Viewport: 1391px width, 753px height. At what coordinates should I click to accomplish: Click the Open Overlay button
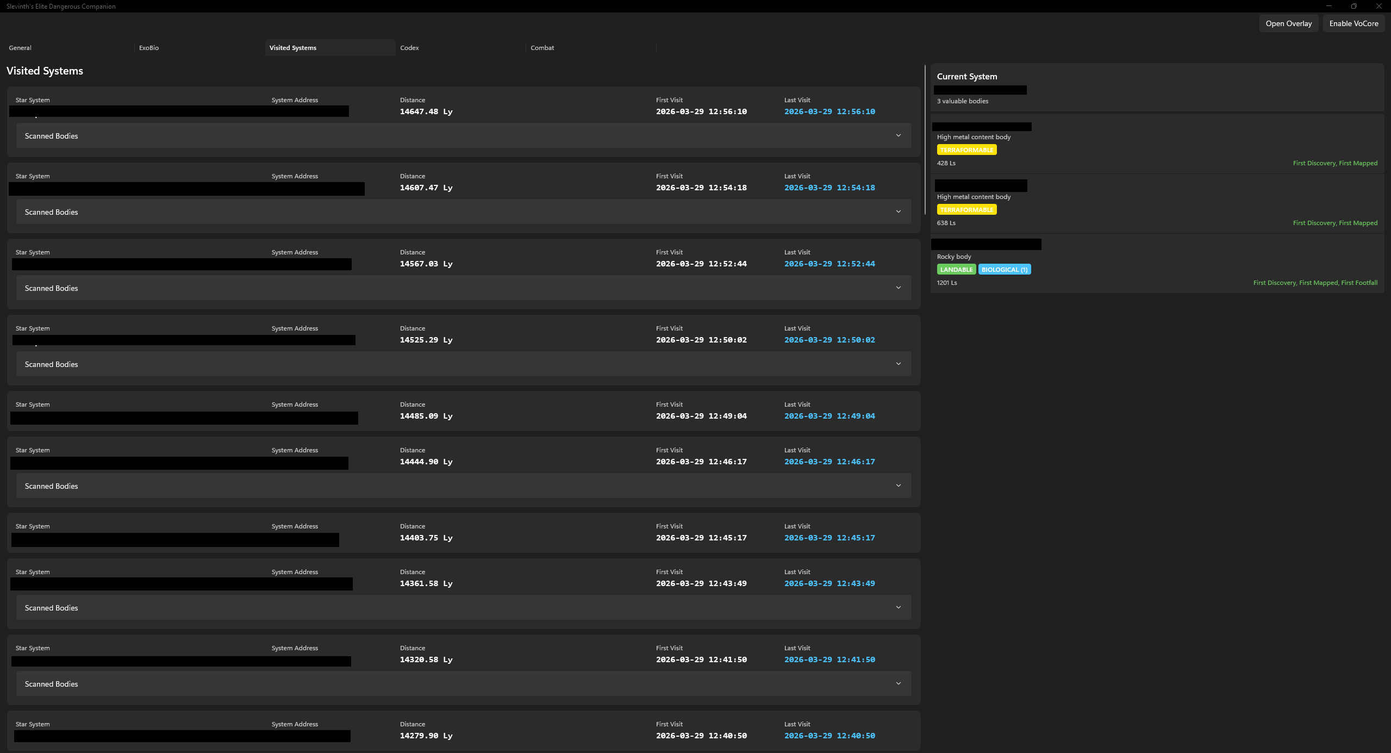(1288, 23)
